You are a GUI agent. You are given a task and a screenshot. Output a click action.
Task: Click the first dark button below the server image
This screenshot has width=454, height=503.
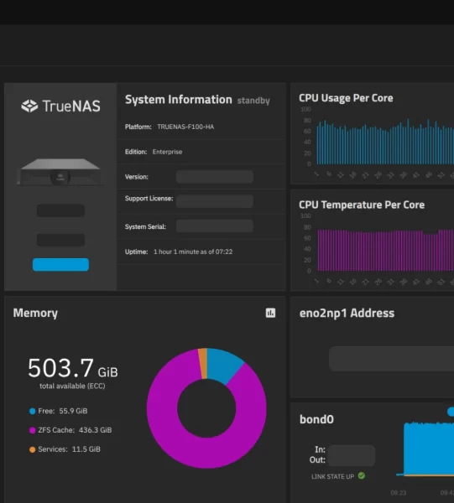point(60,210)
